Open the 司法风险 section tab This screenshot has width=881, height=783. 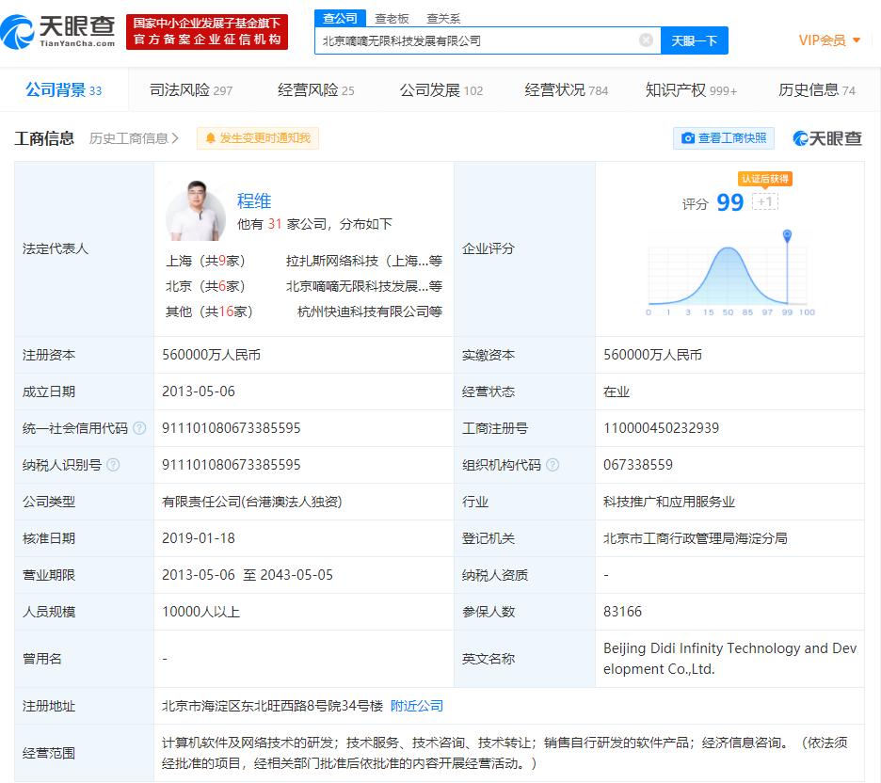191,90
